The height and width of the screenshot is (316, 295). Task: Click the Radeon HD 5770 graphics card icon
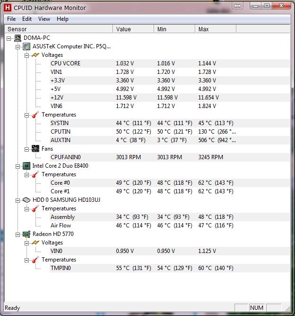tap(26, 234)
